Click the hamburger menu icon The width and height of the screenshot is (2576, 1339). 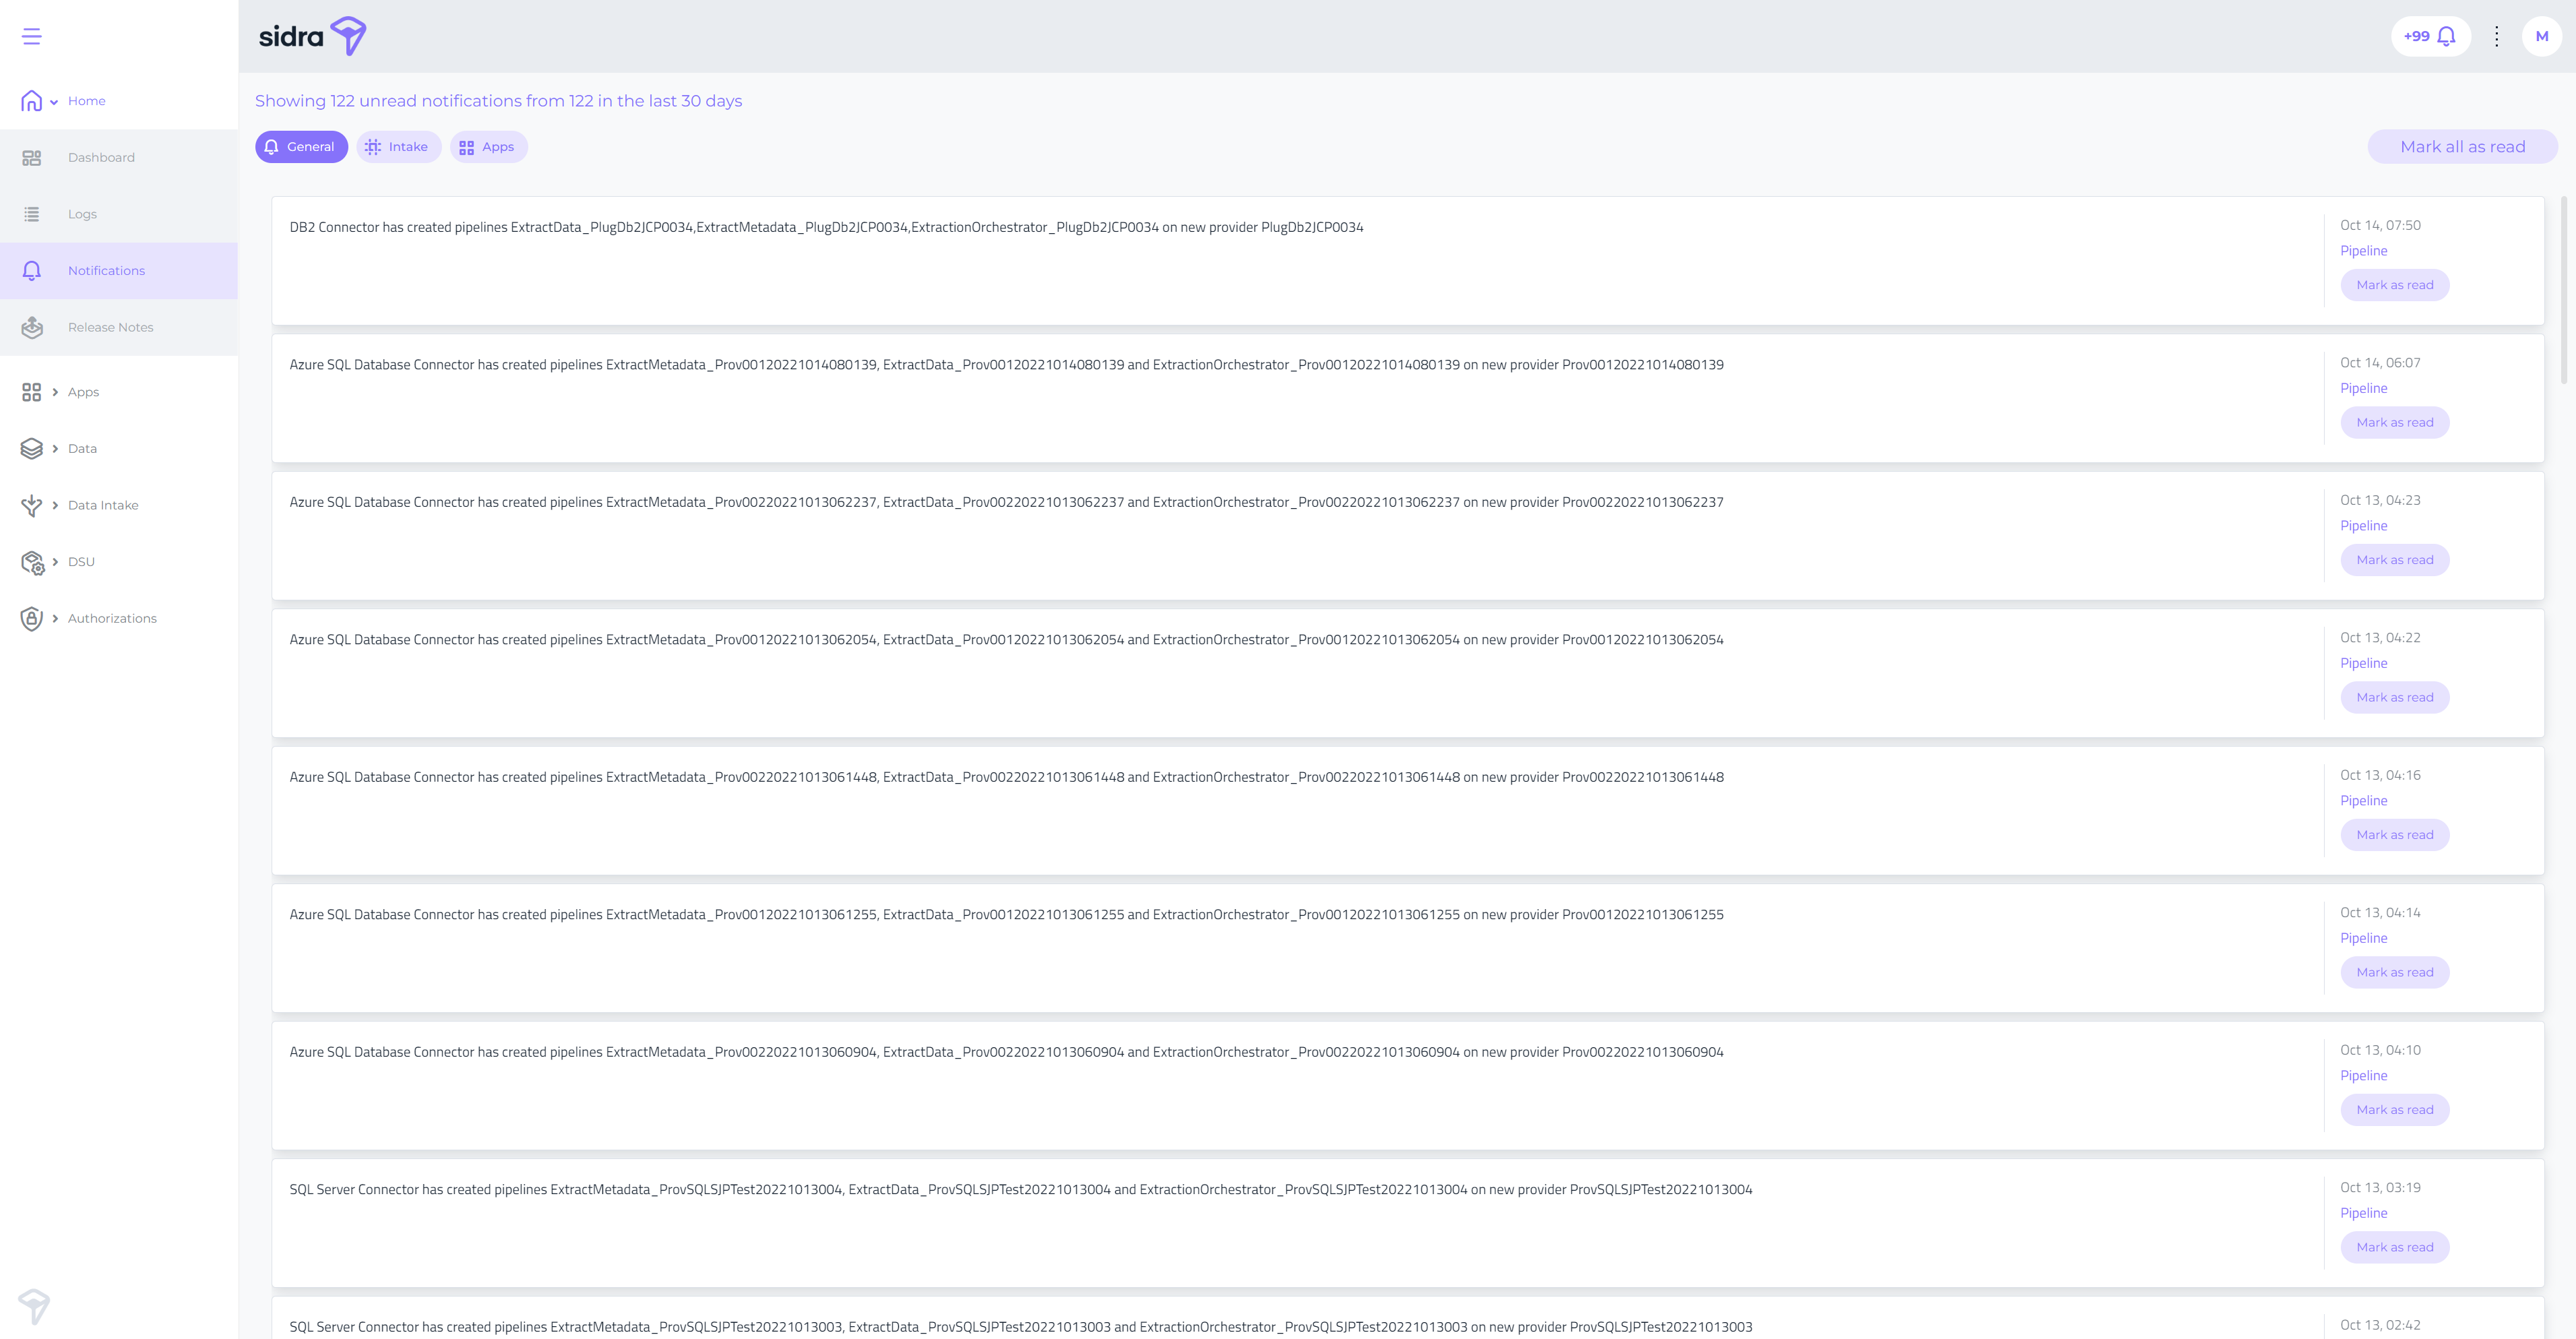click(32, 37)
